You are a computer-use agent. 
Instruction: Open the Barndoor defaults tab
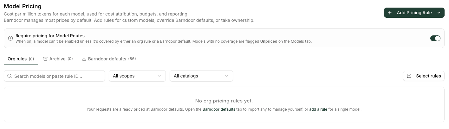[x=109, y=59]
